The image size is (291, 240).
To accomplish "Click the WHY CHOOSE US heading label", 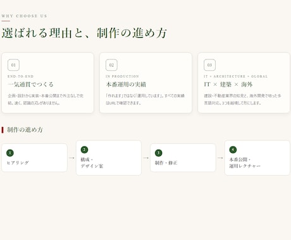I will [24, 16].
